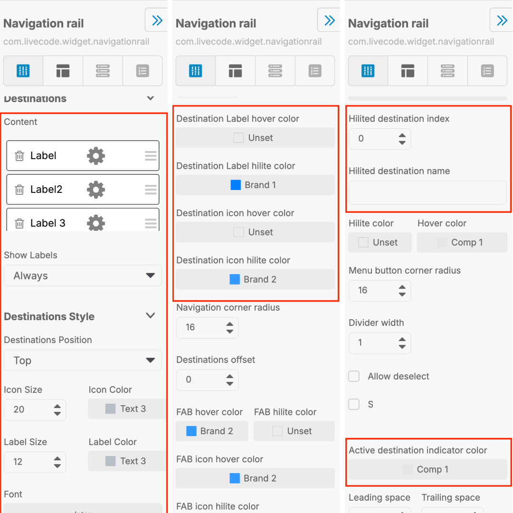Image resolution: width=513 pixels, height=513 pixels.
Task: Change FAB hover color Brand 2 swatch
Action: tap(212, 431)
